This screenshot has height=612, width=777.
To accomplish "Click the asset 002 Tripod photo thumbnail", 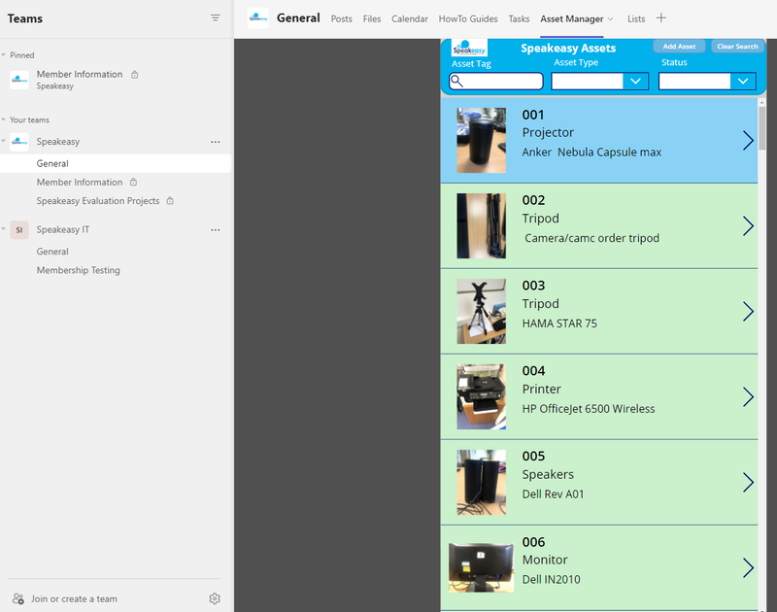I will 481,226.
